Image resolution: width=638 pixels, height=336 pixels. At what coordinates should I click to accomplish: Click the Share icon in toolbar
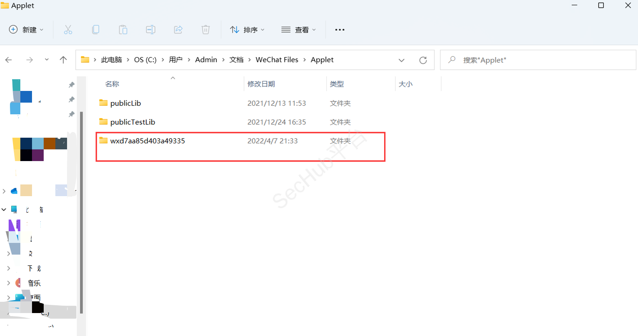coord(178,29)
